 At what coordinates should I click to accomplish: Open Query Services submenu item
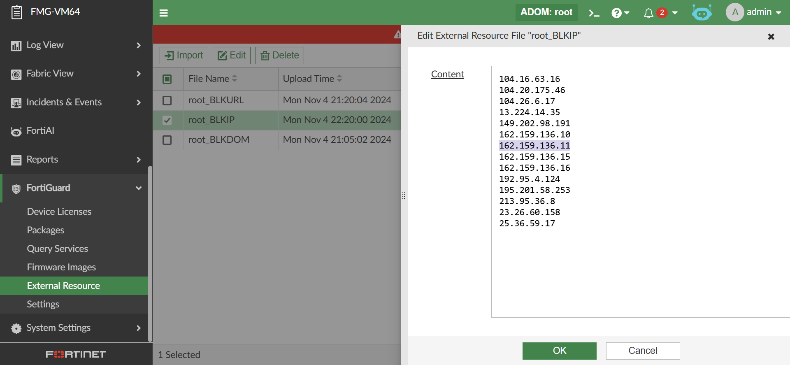pos(58,249)
